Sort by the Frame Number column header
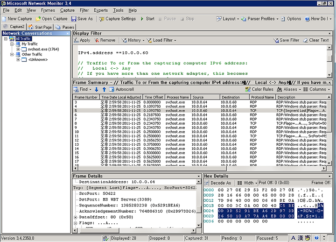The width and height of the screenshot is (336, 242). (86, 97)
